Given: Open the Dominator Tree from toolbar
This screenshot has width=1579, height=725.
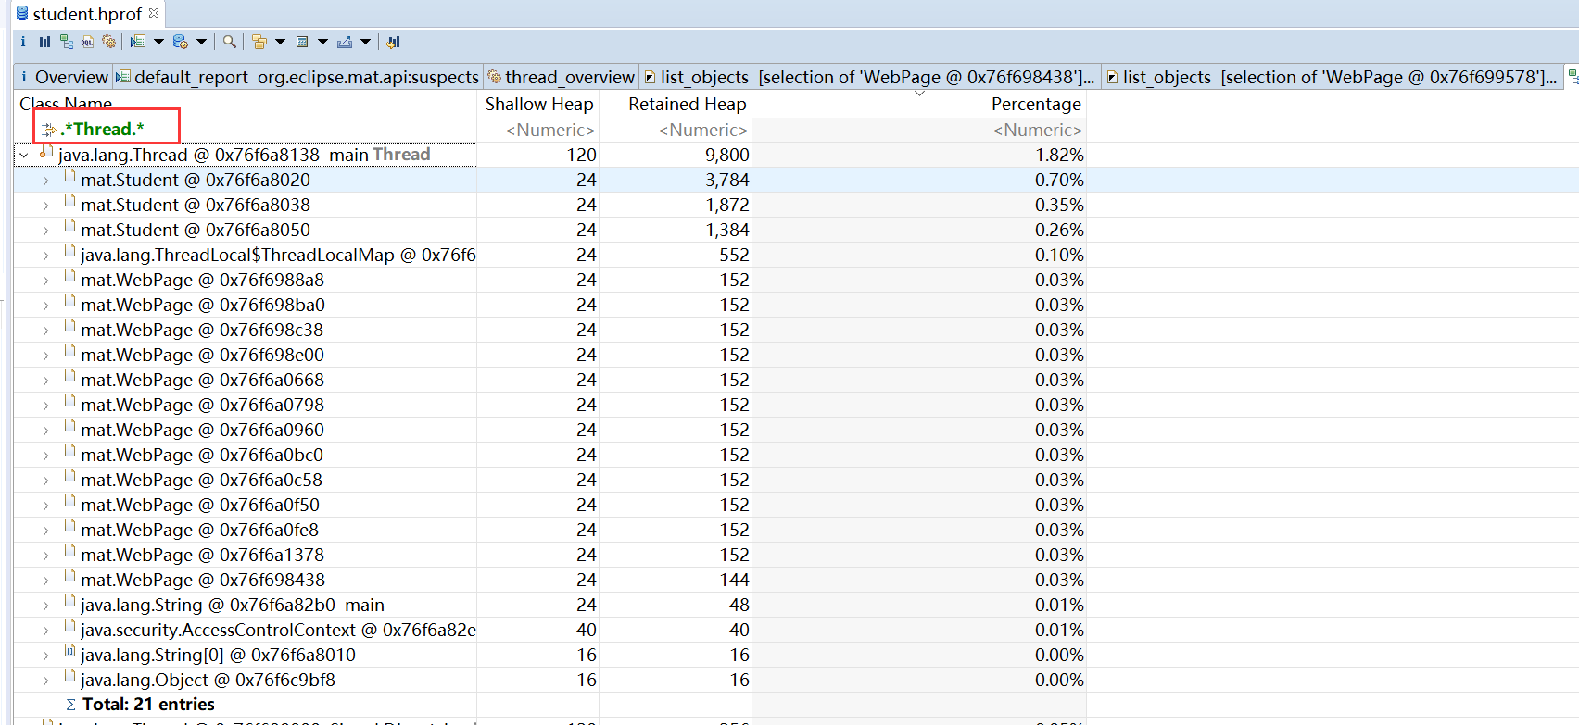Looking at the screenshot, I should (67, 42).
